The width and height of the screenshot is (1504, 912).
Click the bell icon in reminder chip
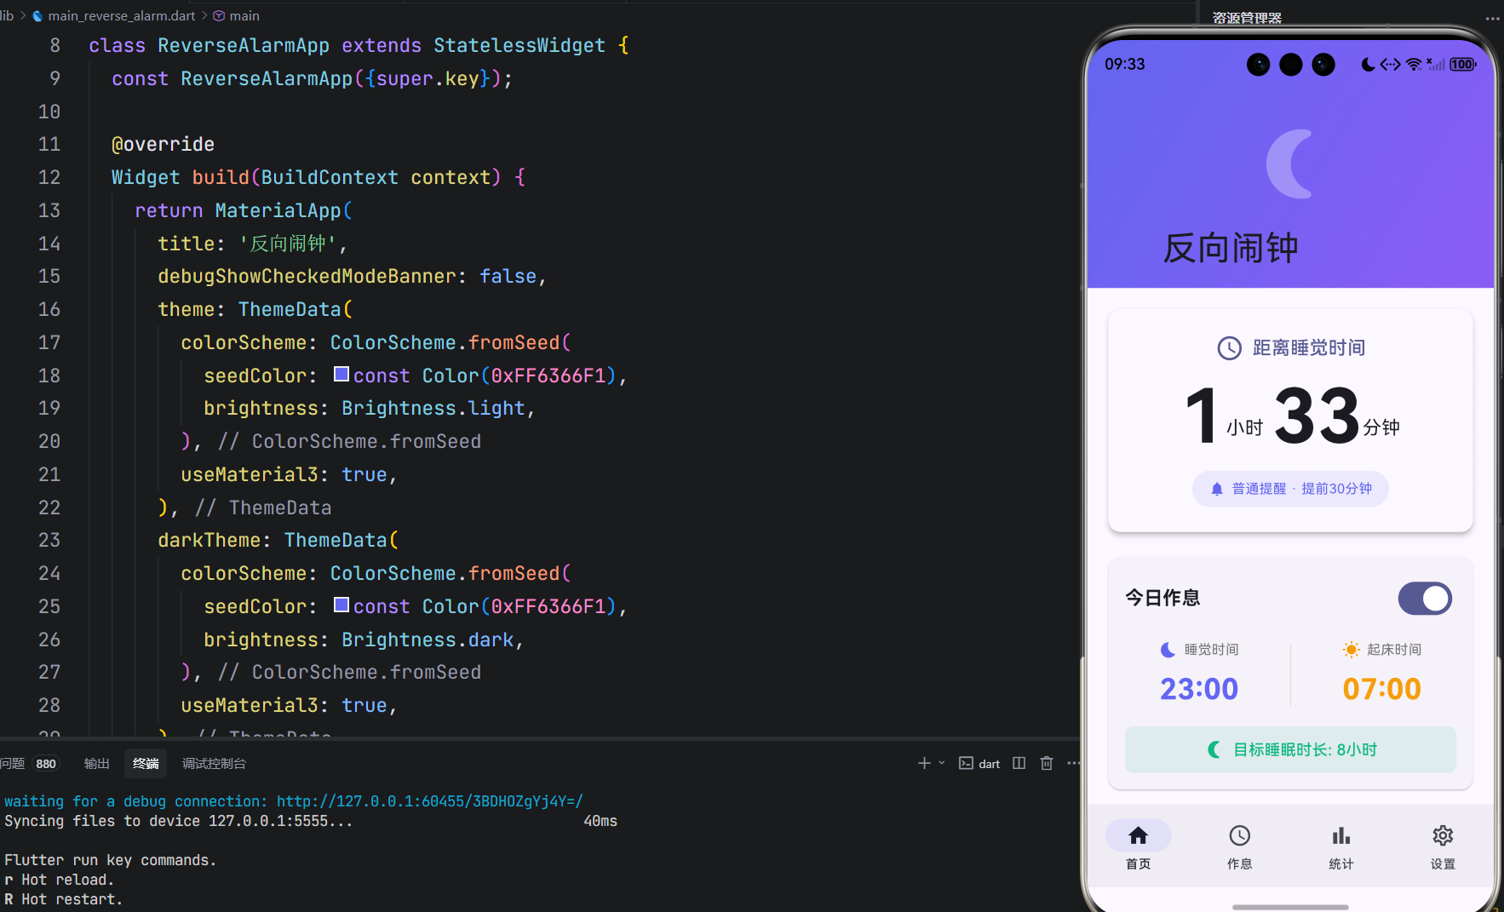pyautogui.click(x=1217, y=489)
